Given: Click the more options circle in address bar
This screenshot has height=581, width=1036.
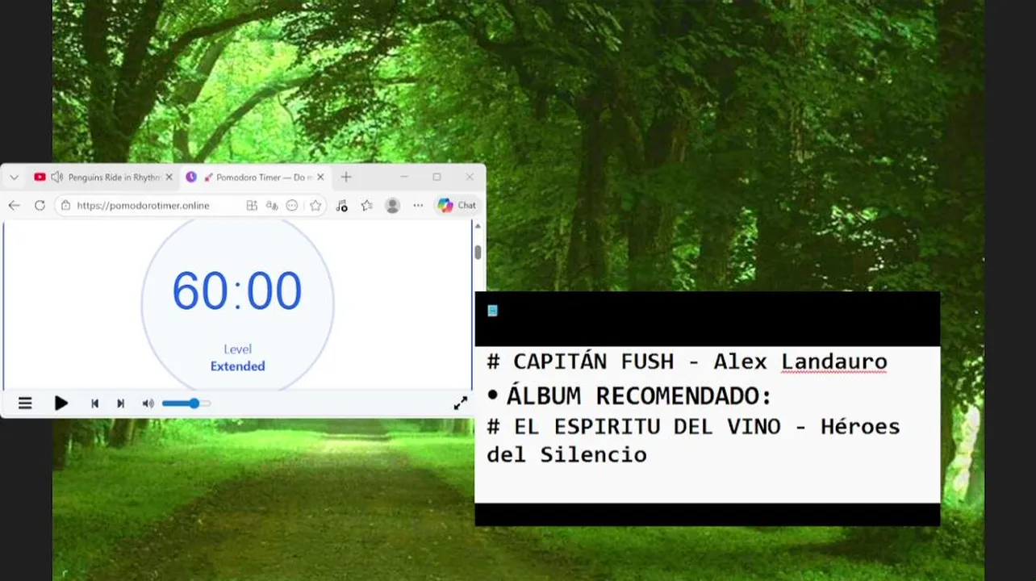Looking at the screenshot, I should [293, 206].
